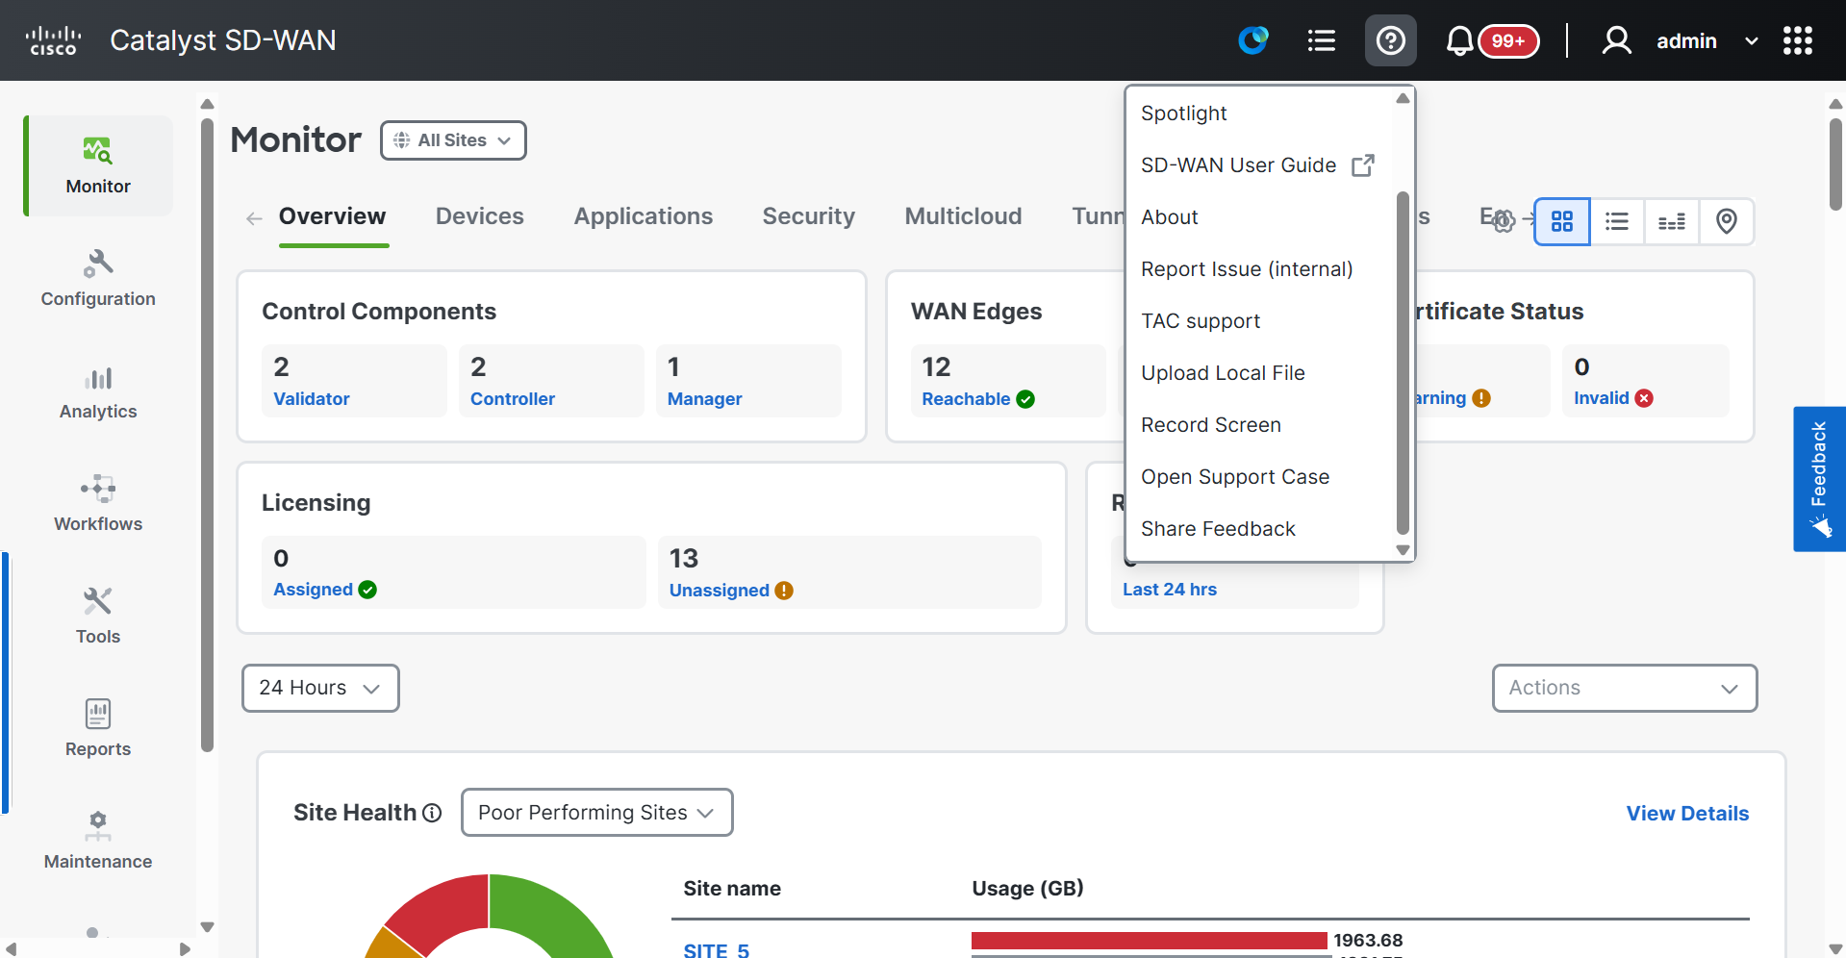Switch to the card grid view
Image resolution: width=1846 pixels, height=958 pixels.
point(1561,221)
